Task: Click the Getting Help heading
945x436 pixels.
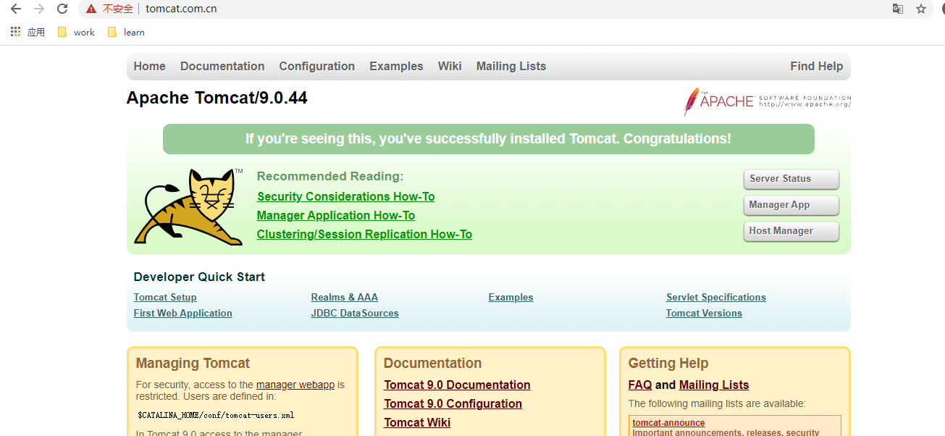Action: point(668,363)
